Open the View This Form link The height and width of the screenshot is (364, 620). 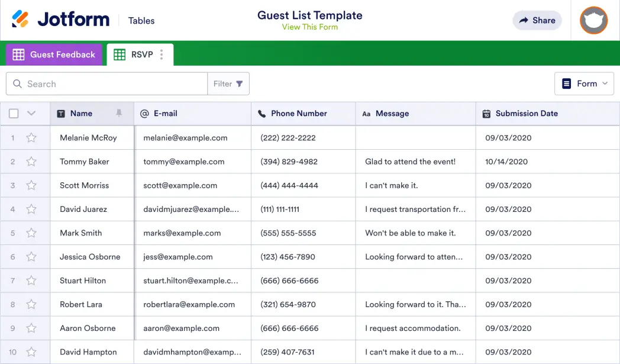(310, 26)
